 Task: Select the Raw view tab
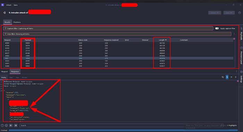[11, 77]
